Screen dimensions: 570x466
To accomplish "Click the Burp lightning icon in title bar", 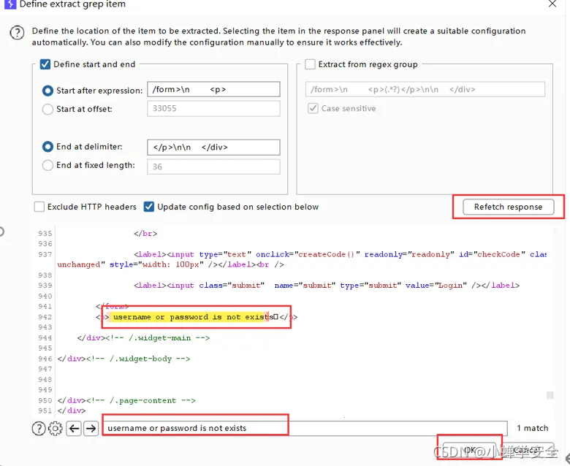I will [x=10, y=4].
